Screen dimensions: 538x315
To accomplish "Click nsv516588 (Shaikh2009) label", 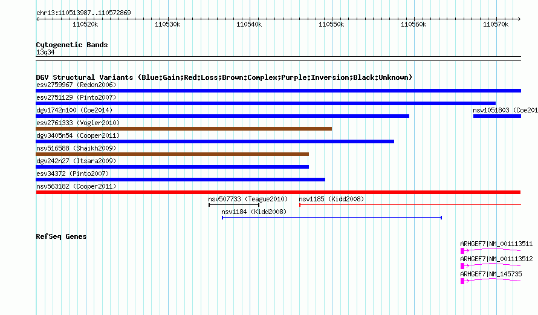I will pos(76,148).
